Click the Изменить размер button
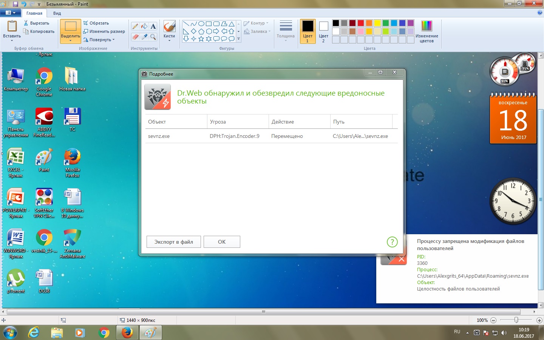 tap(104, 31)
